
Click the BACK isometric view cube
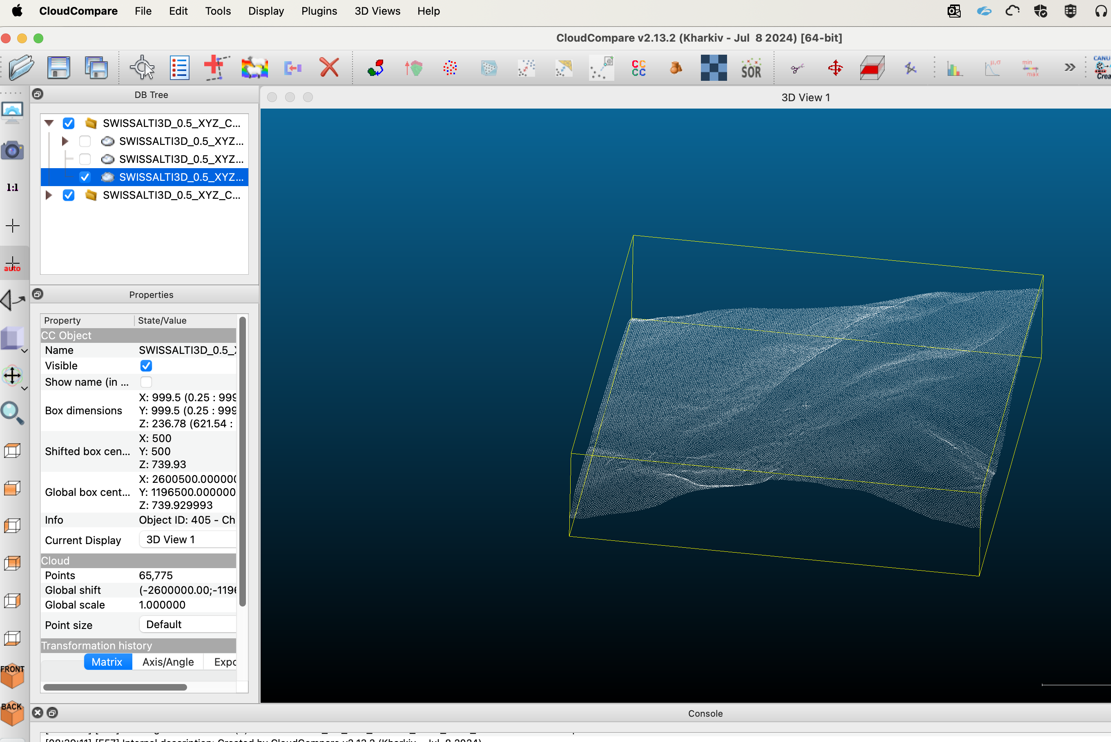[12, 713]
